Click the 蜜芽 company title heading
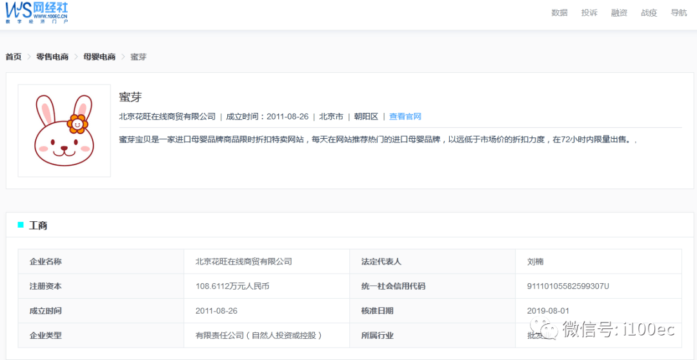697x360 pixels. (x=130, y=97)
